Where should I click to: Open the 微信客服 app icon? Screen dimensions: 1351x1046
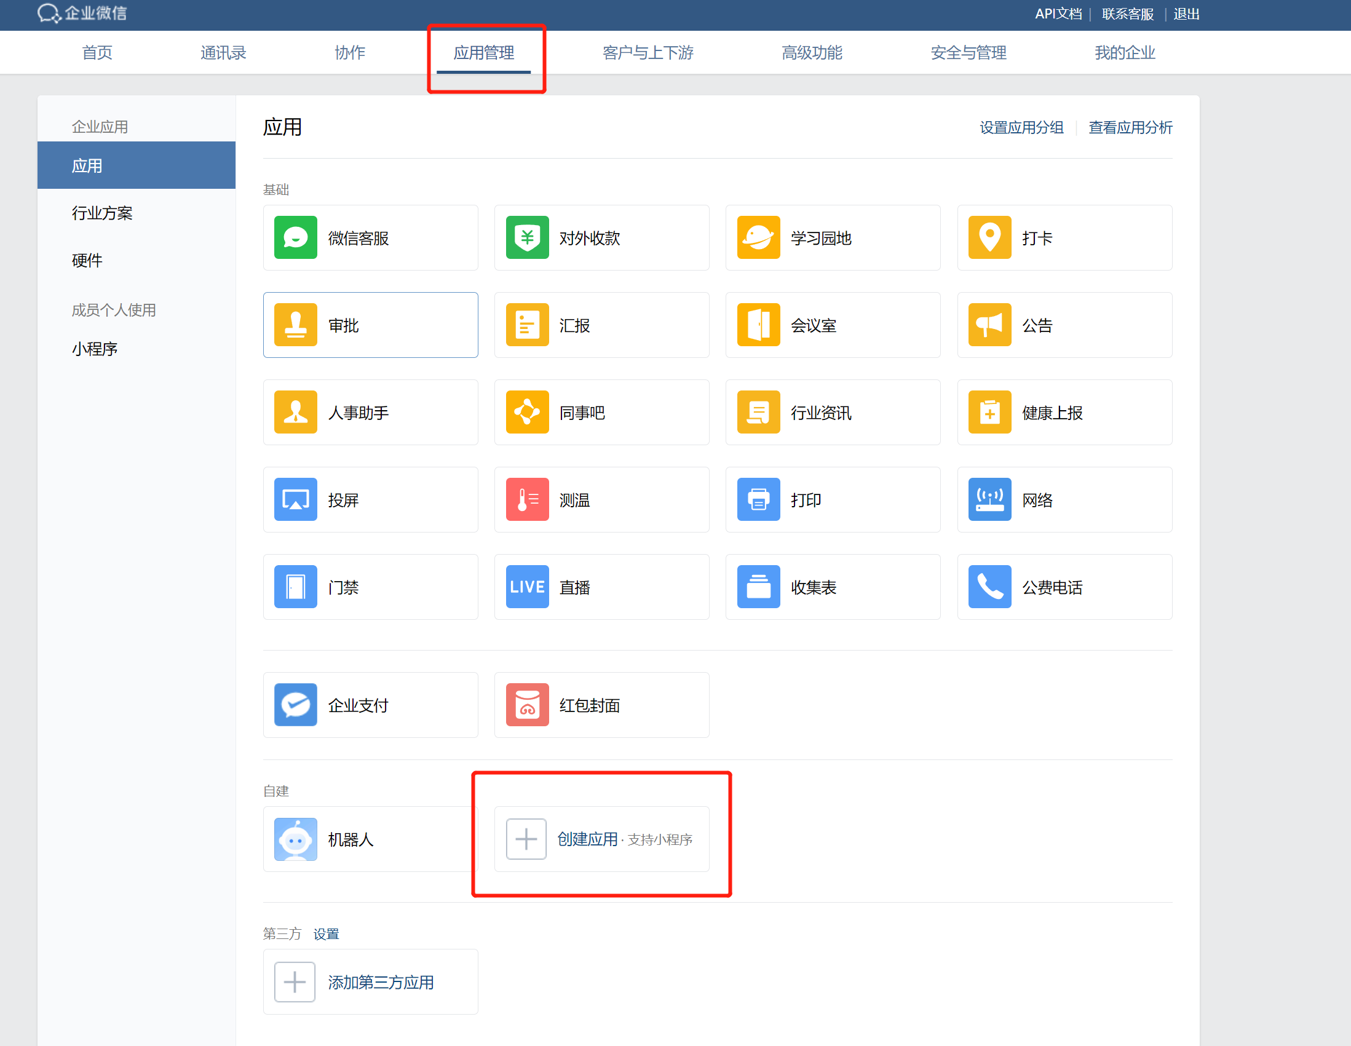(x=296, y=237)
